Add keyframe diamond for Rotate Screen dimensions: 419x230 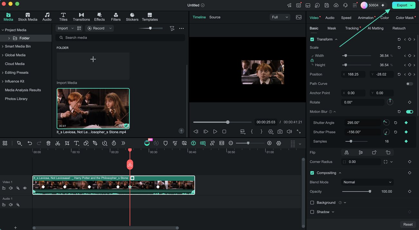click(x=410, y=102)
